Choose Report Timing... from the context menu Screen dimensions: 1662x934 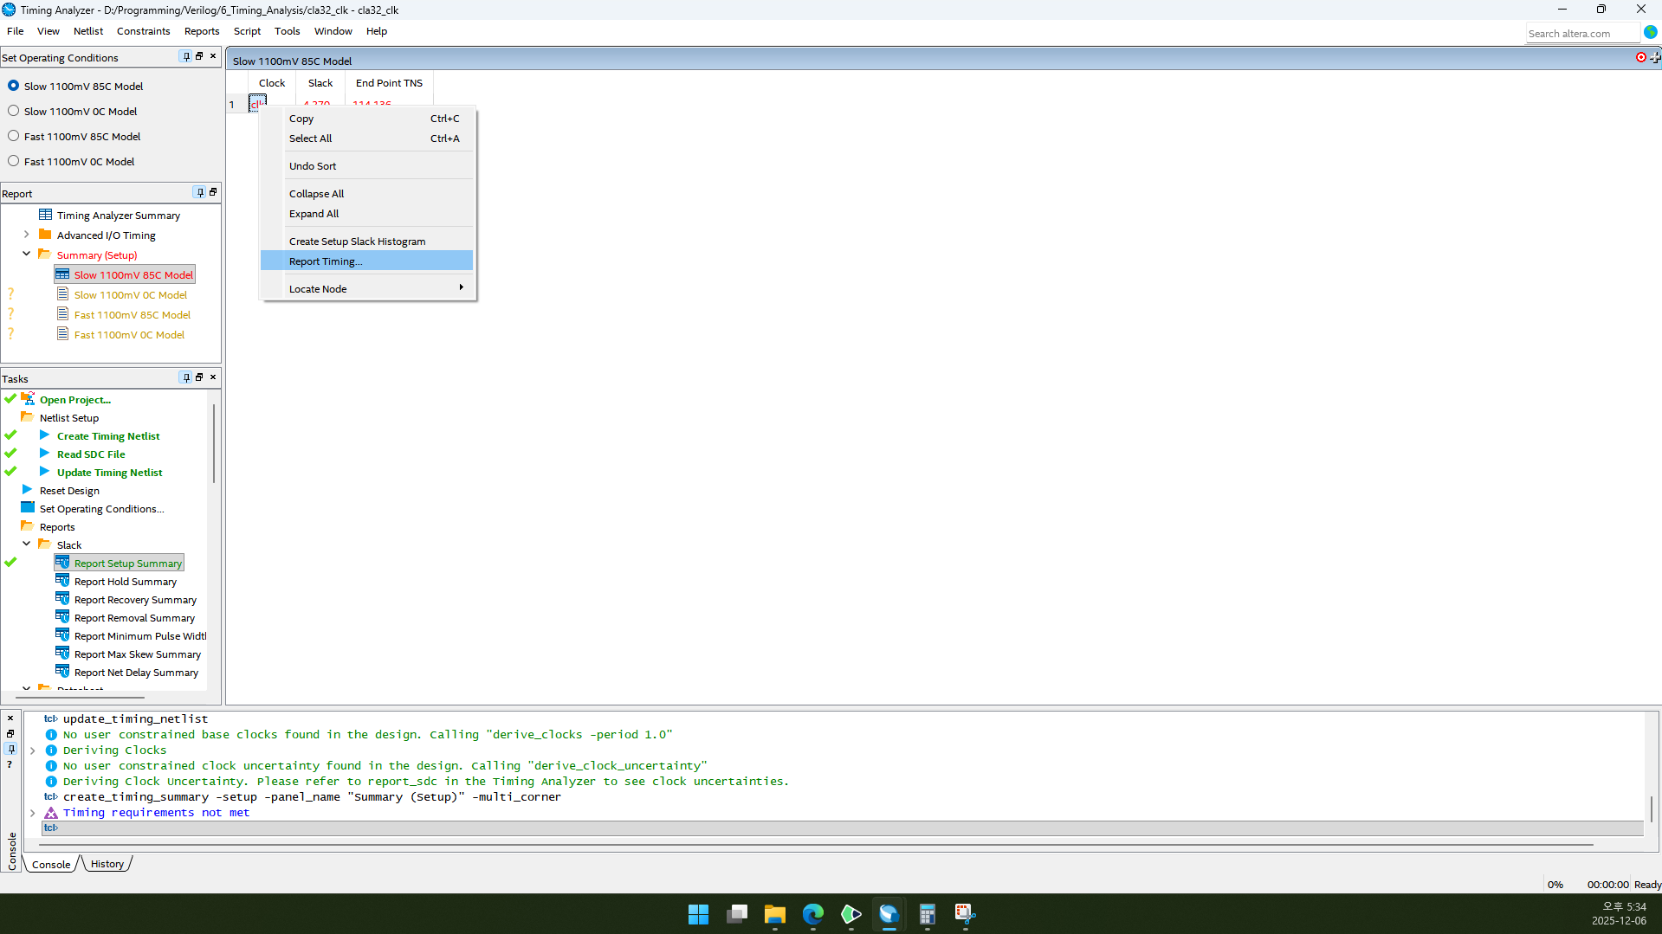pyautogui.click(x=326, y=261)
